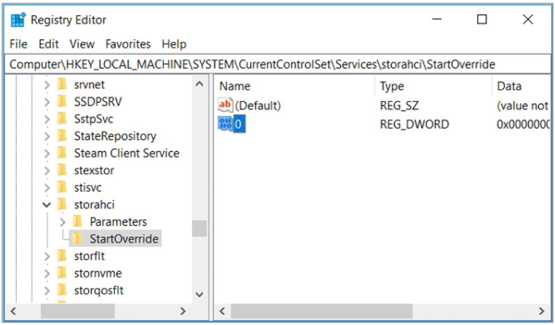Open the File menu
This screenshot has height=325, width=555.
pyautogui.click(x=18, y=44)
